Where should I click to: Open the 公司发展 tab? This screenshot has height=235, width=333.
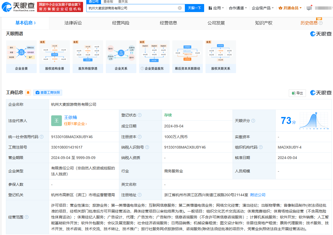pyautogui.click(x=216, y=23)
